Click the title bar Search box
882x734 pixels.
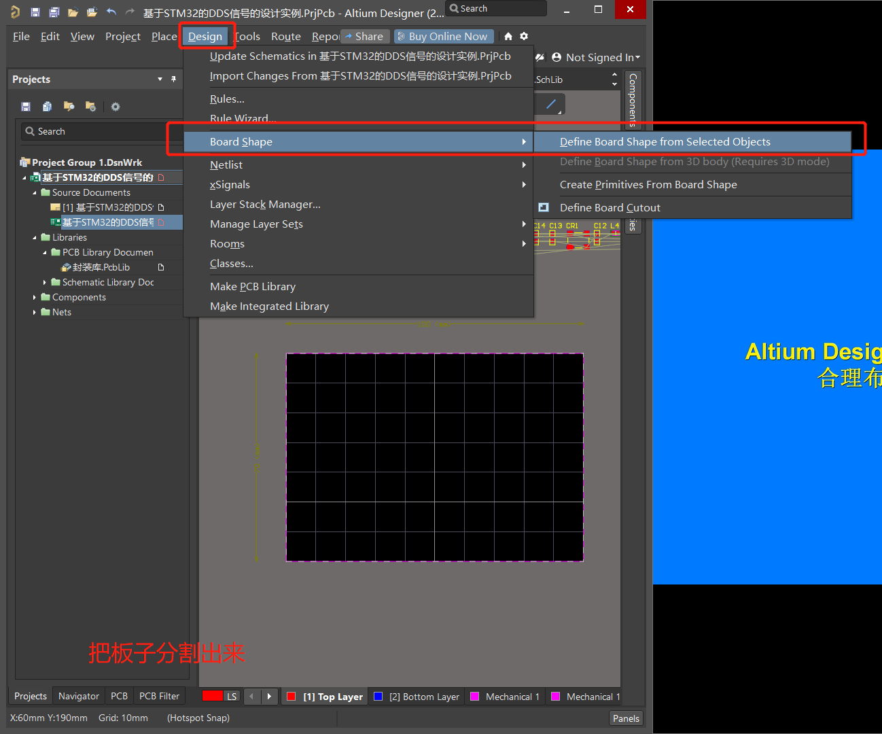(496, 9)
